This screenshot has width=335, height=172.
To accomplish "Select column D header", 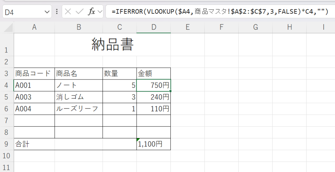I will [154, 27].
